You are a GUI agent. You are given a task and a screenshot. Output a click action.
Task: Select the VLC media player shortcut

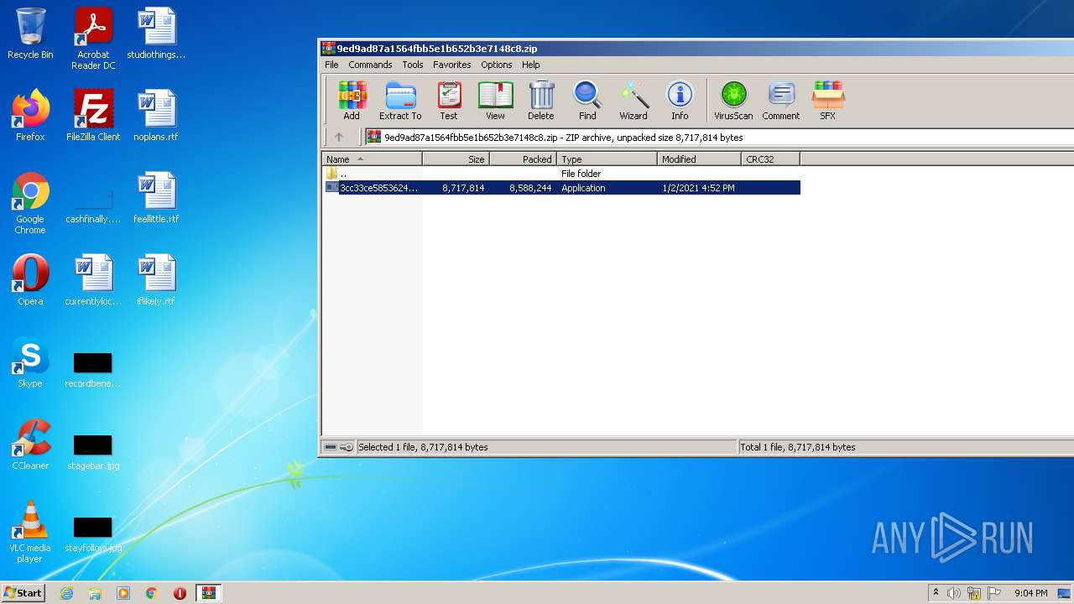(30, 532)
